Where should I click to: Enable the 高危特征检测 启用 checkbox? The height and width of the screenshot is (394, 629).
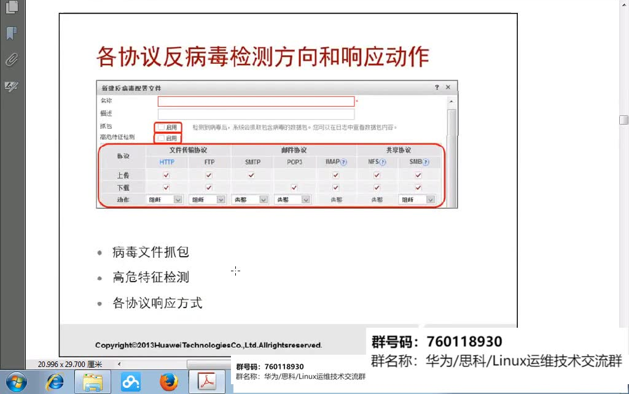click(x=160, y=136)
